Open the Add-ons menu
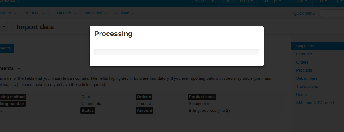Image resolution: width=344 pixels, height=132 pixels. tap(204, 1)
